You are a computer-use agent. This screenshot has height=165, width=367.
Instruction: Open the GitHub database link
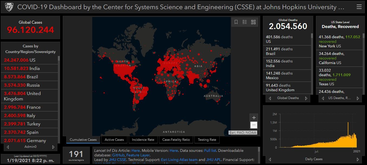(118, 155)
